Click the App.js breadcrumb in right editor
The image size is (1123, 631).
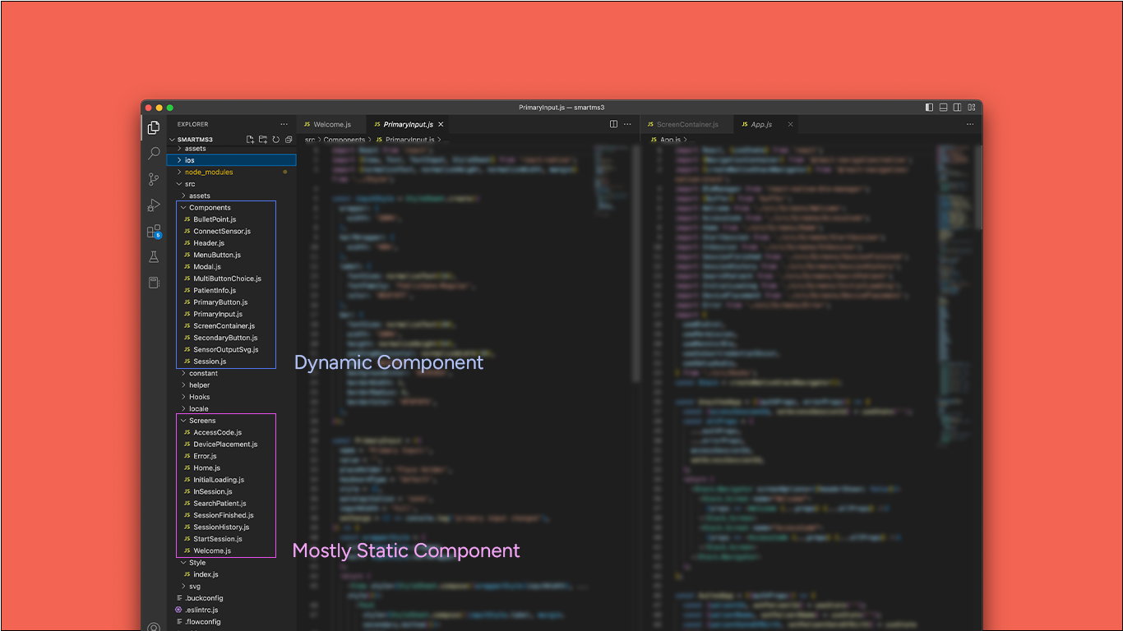pos(666,140)
